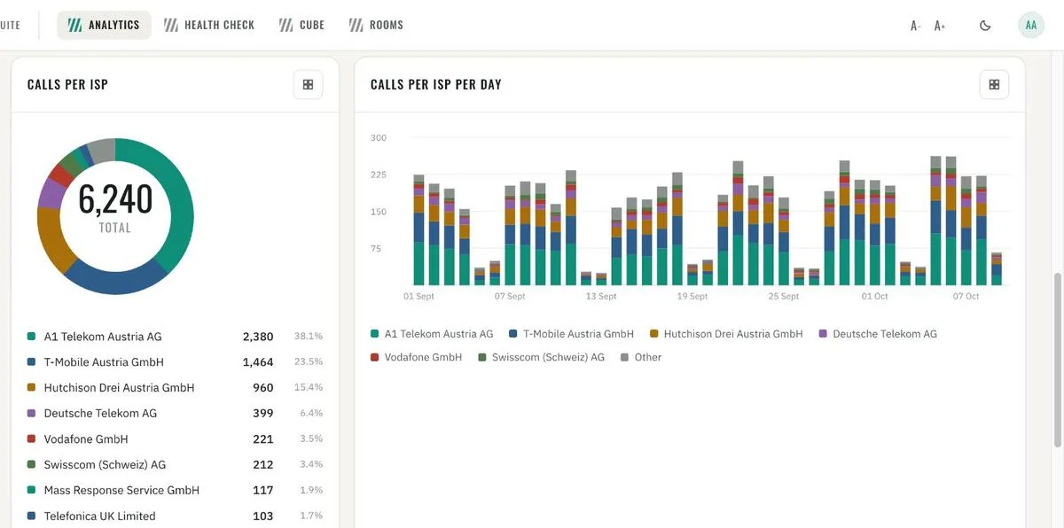Click grid icon in Calls Per ISP card

point(308,84)
